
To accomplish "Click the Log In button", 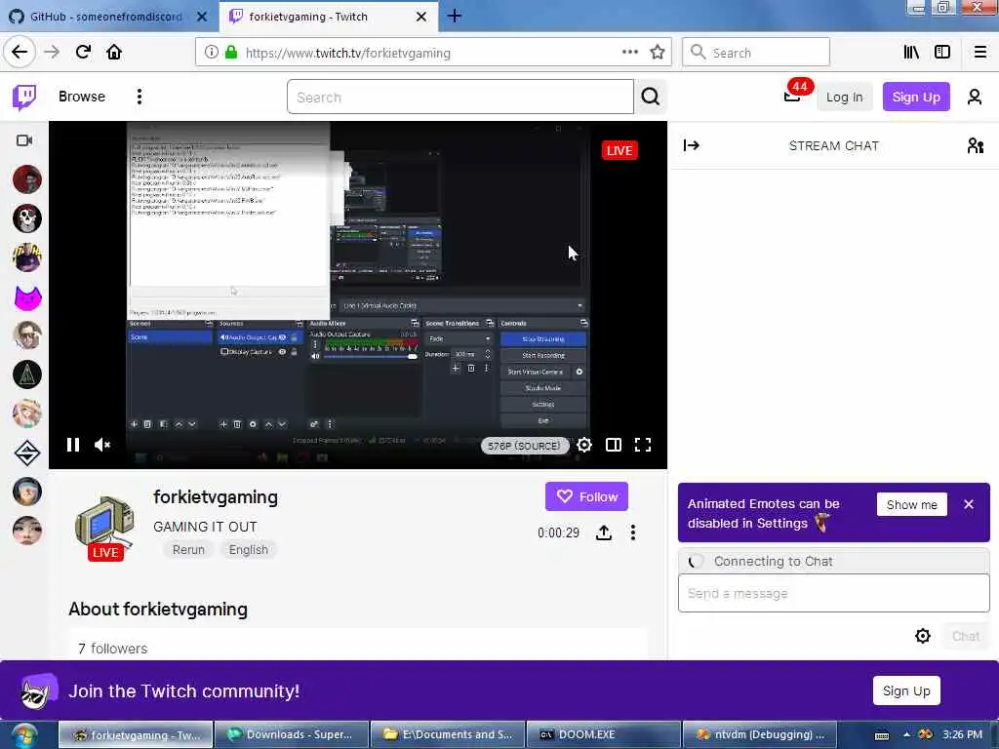I will [844, 97].
